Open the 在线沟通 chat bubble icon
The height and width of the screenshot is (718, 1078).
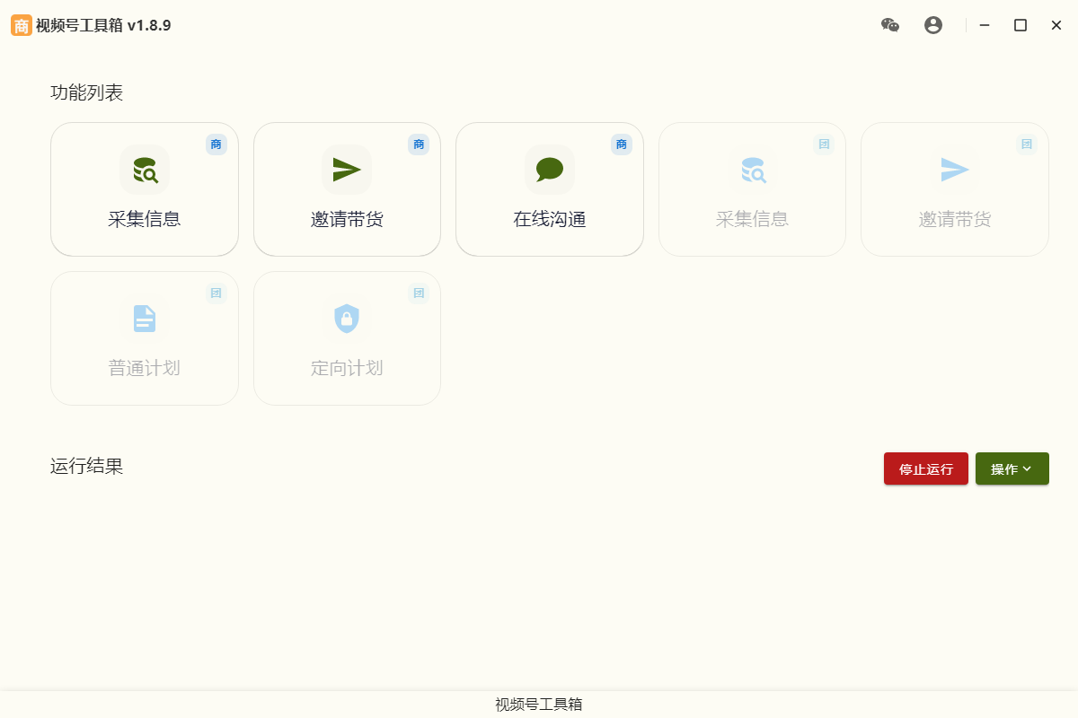coord(550,170)
